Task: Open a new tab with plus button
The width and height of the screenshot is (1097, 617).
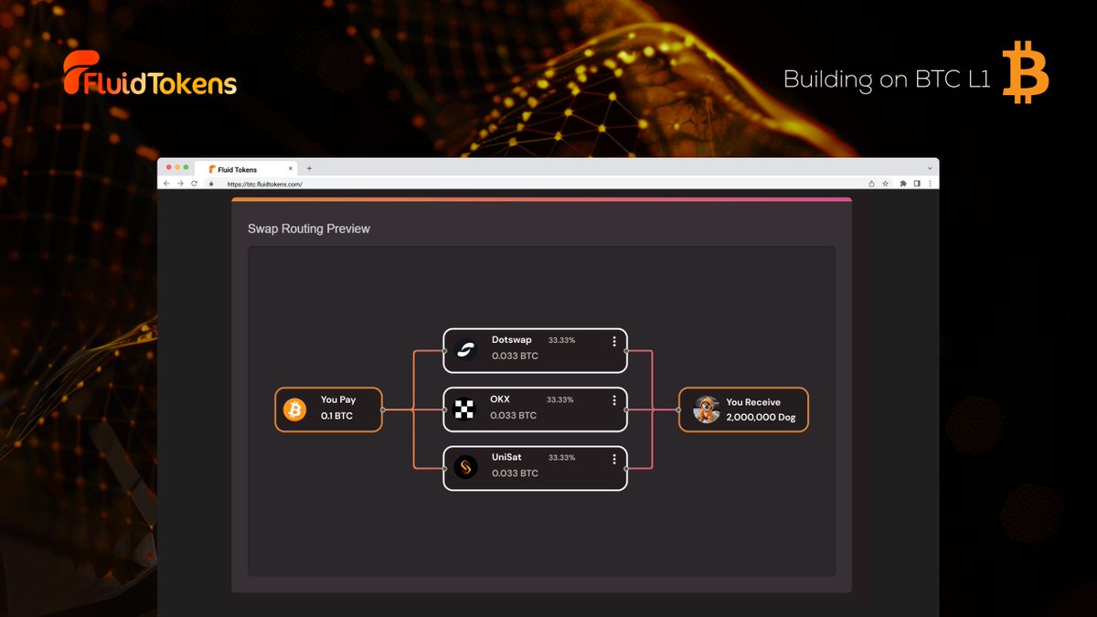Action: [309, 168]
